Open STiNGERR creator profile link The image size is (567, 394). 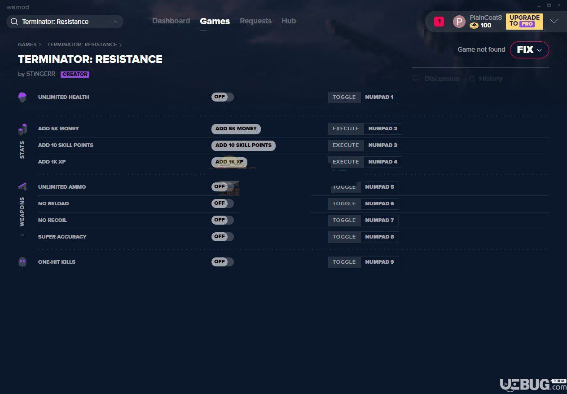(40, 74)
